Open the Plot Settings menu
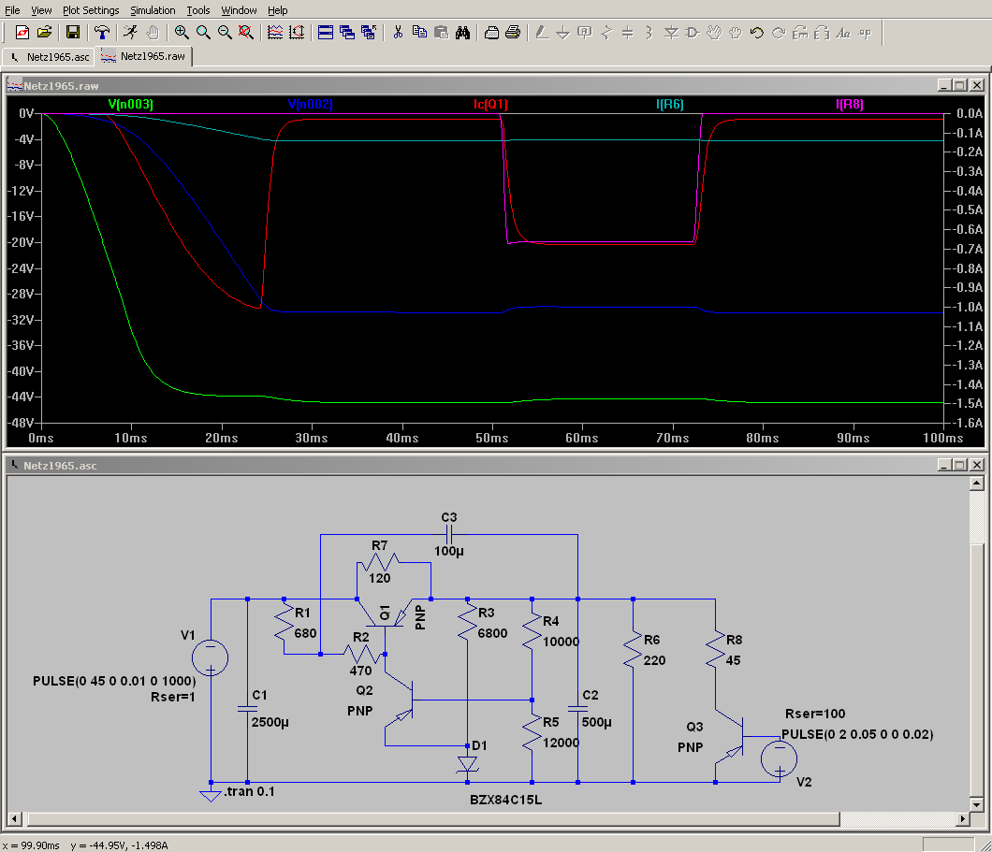The height and width of the screenshot is (852, 992). [91, 10]
